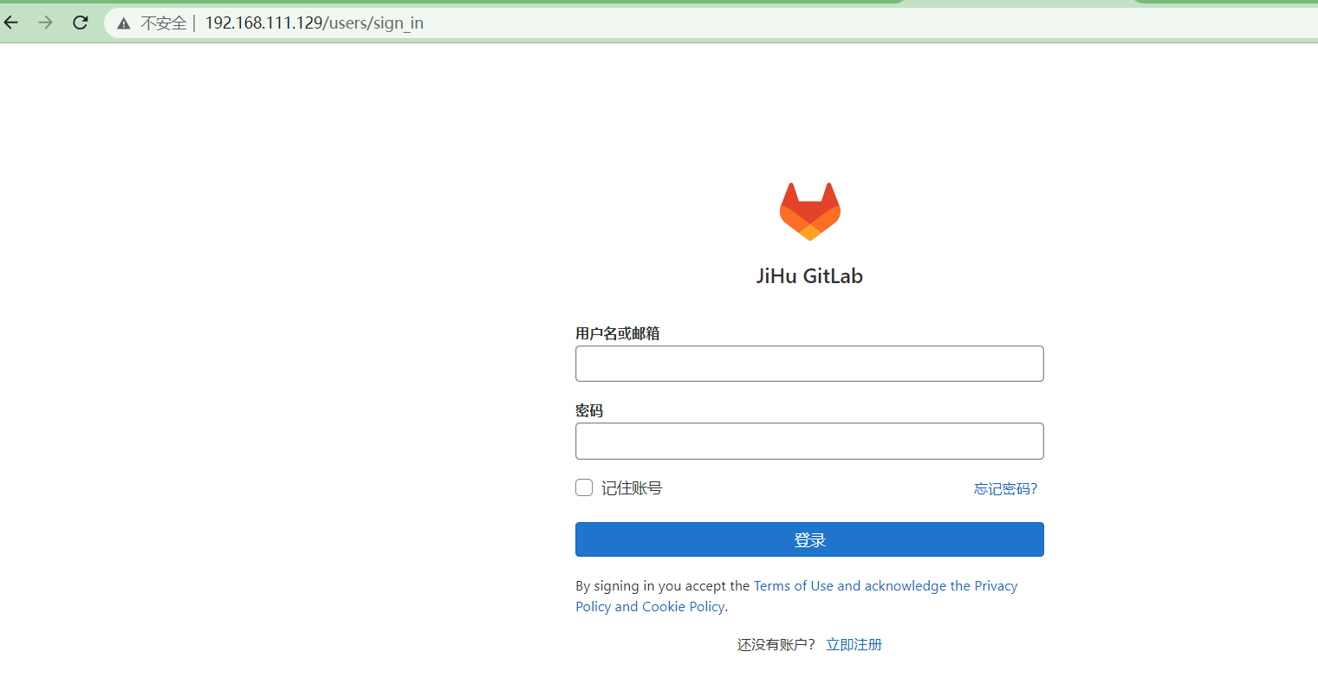1318x684 pixels.
Task: Click the browser back arrow
Action: tap(11, 23)
